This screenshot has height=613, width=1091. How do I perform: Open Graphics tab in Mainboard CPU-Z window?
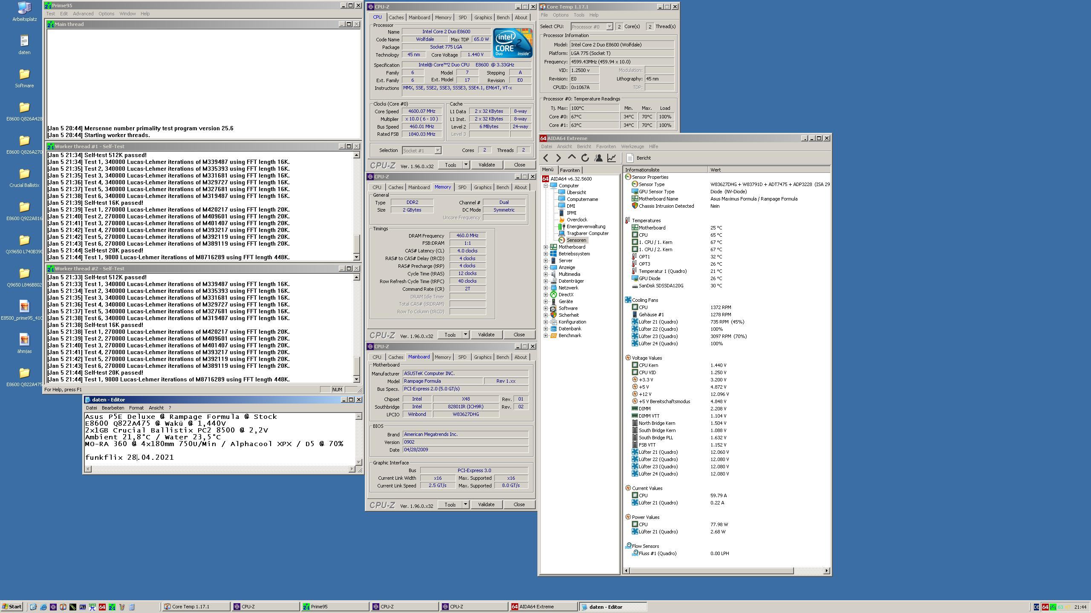click(x=482, y=357)
